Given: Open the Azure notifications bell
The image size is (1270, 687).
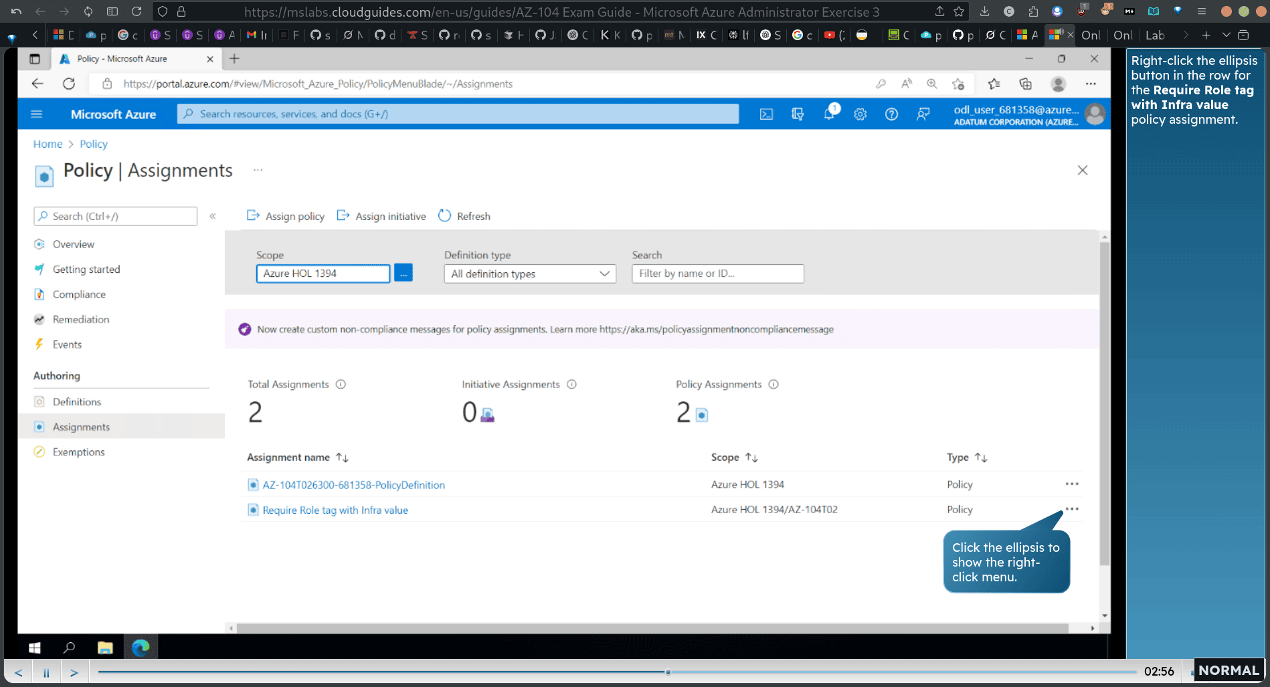Looking at the screenshot, I should [829, 113].
